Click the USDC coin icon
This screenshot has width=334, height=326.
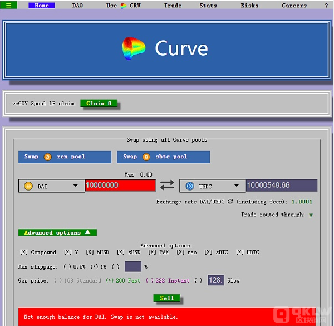point(190,186)
